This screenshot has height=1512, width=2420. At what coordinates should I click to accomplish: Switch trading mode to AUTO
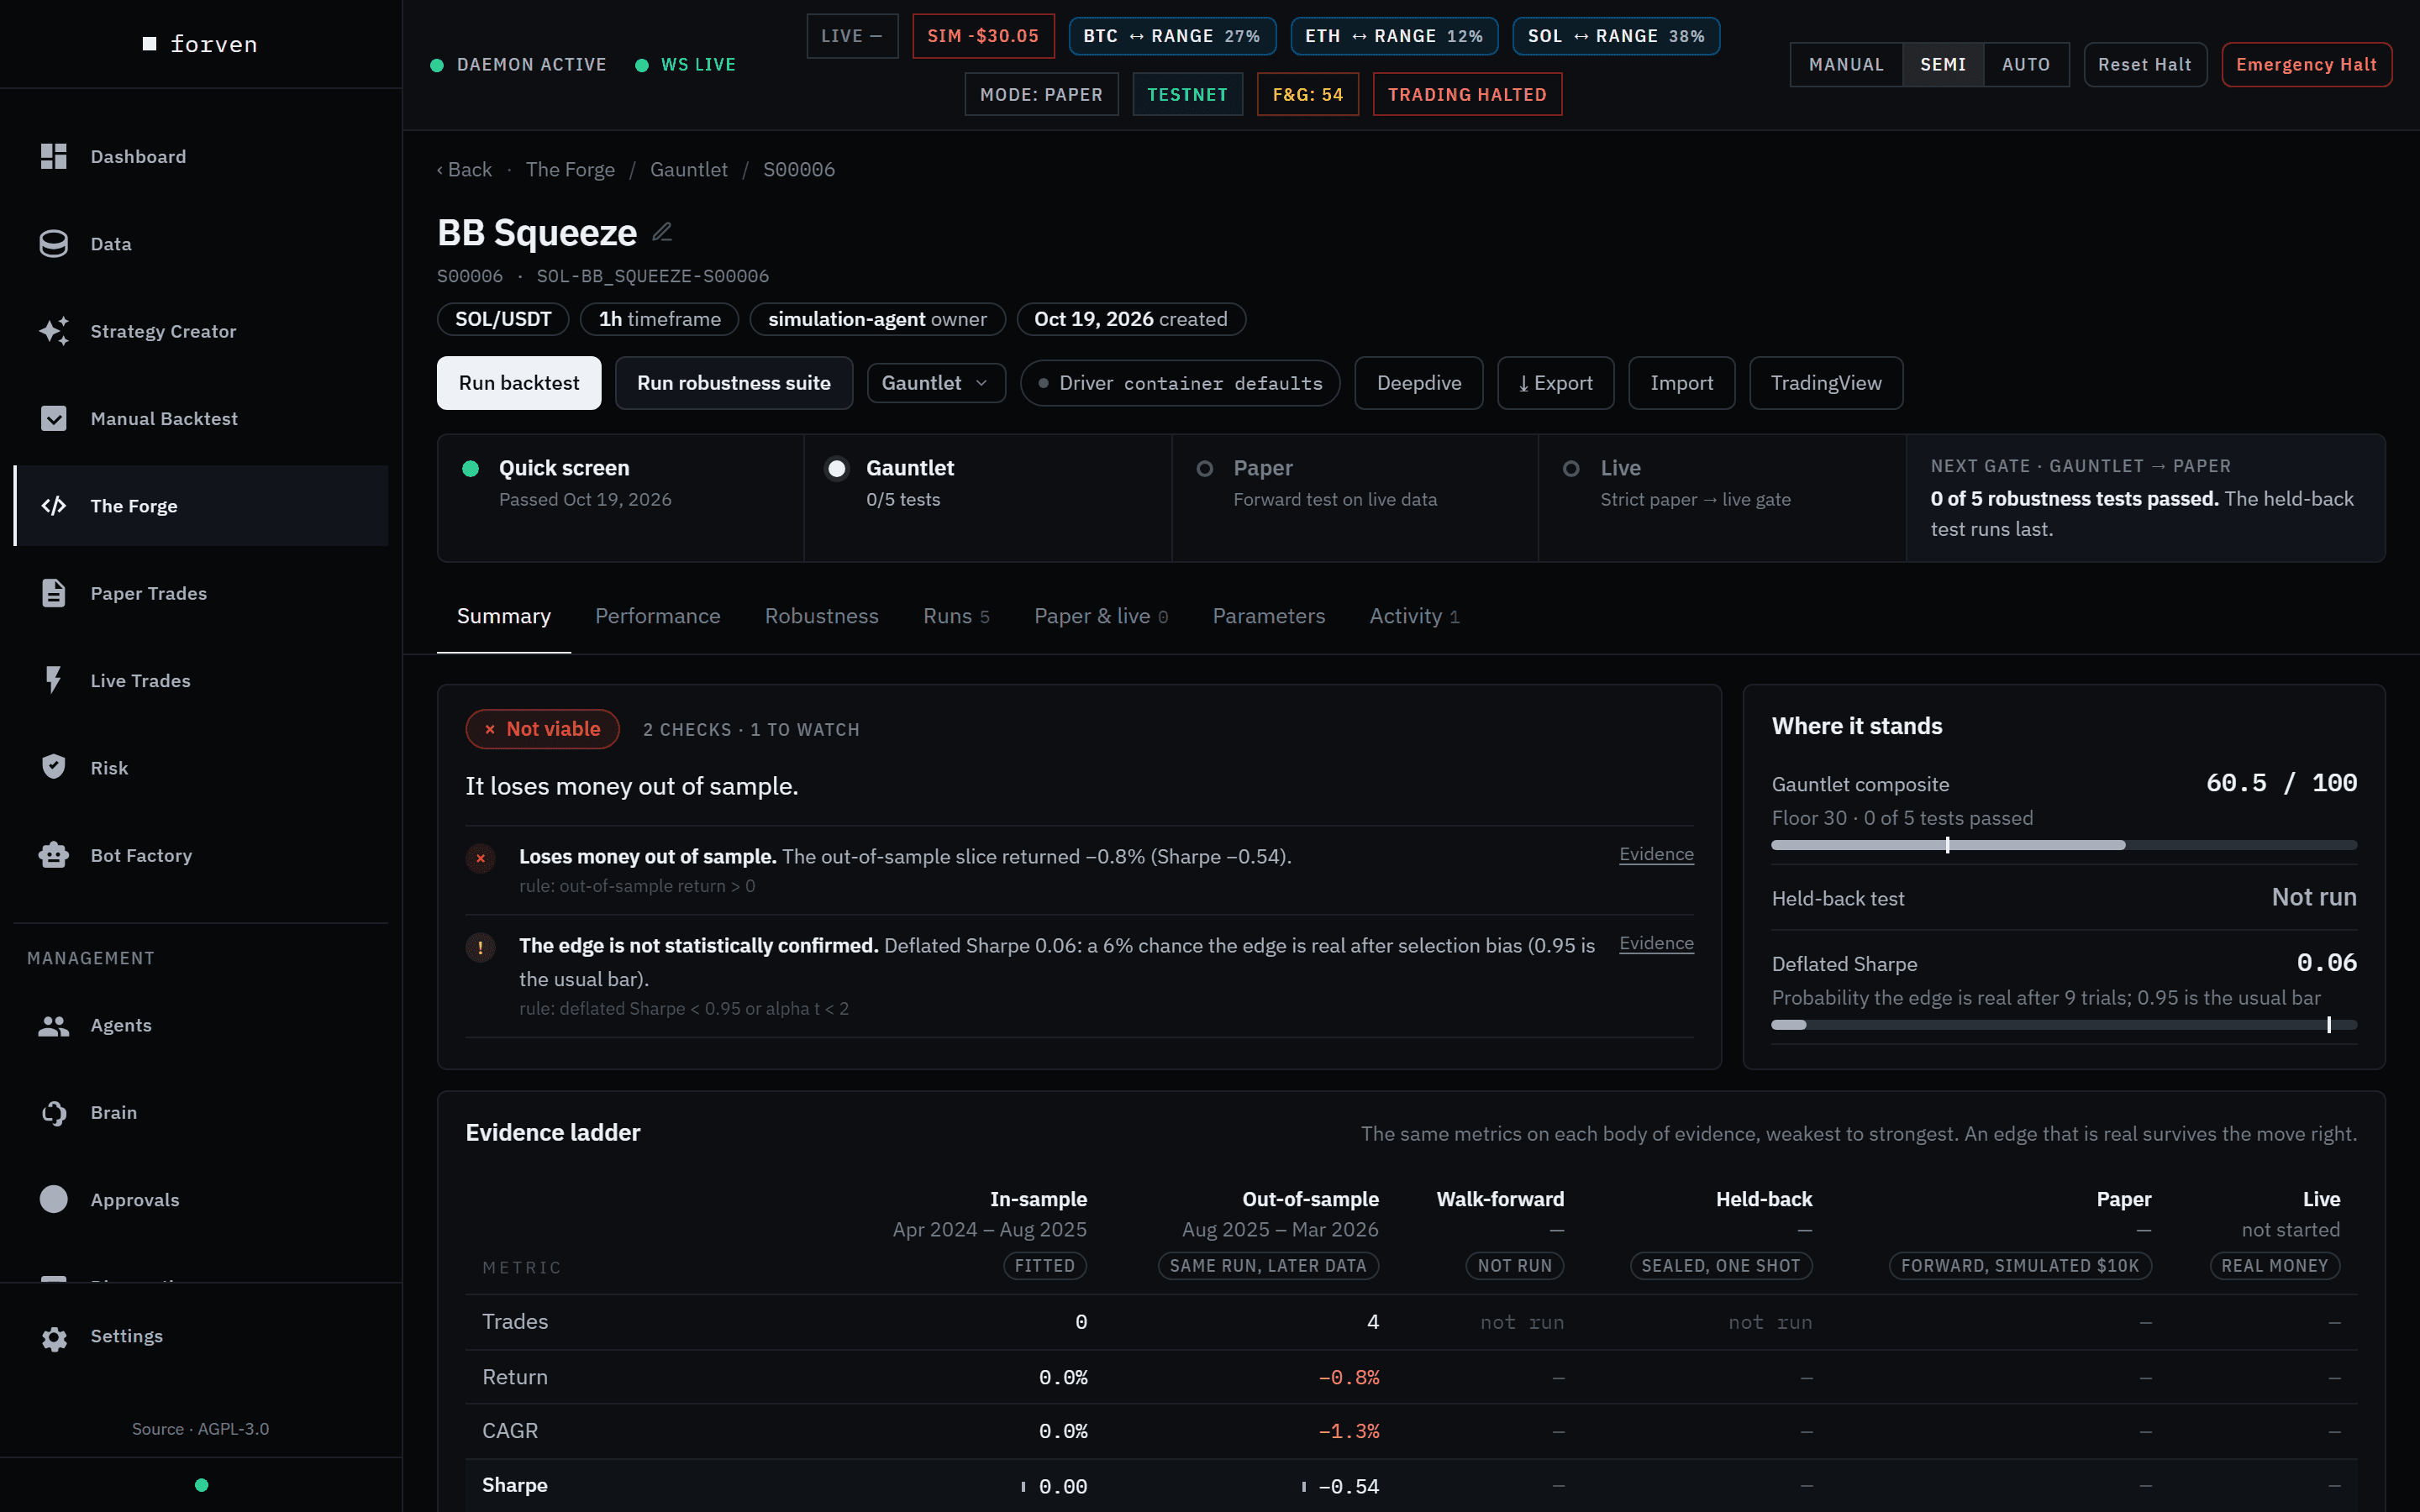tap(2026, 64)
